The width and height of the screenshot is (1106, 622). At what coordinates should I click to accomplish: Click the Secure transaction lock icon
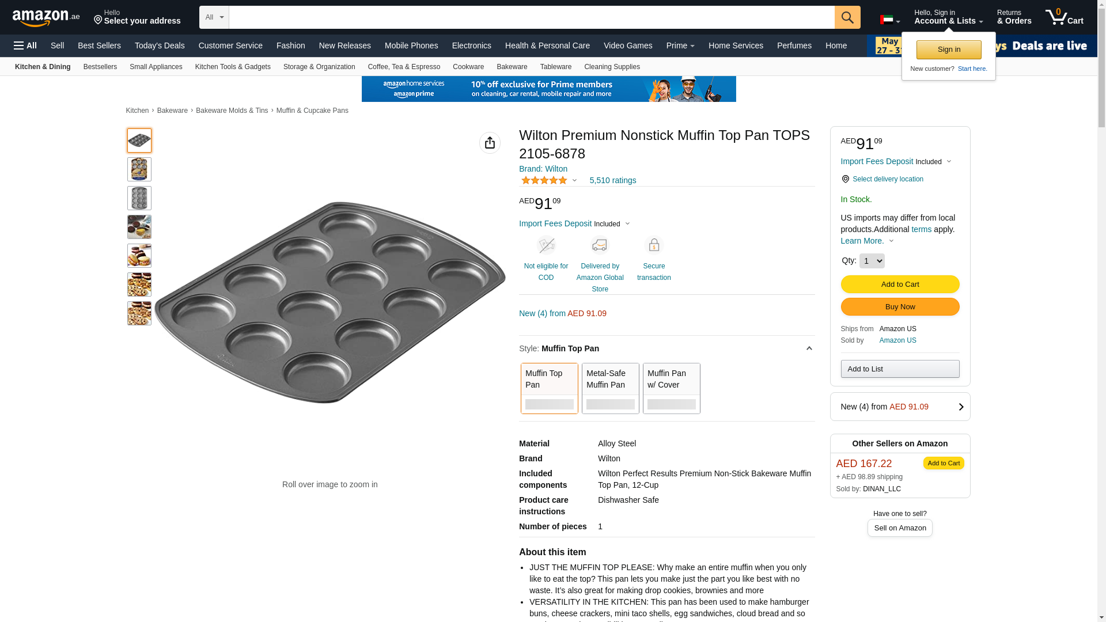pyautogui.click(x=654, y=246)
